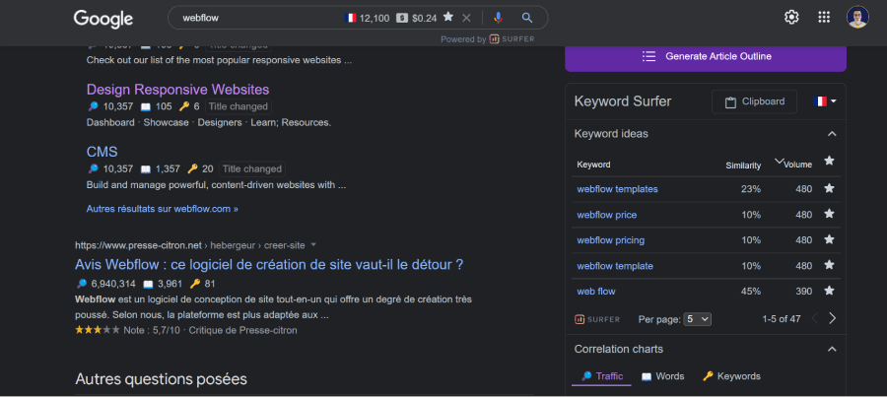The image size is (887, 397).
Task: Open Design Responsive Websites result
Action: 177,90
